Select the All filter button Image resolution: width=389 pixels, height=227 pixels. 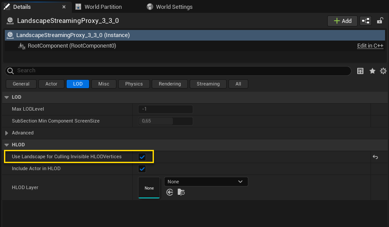(x=238, y=84)
